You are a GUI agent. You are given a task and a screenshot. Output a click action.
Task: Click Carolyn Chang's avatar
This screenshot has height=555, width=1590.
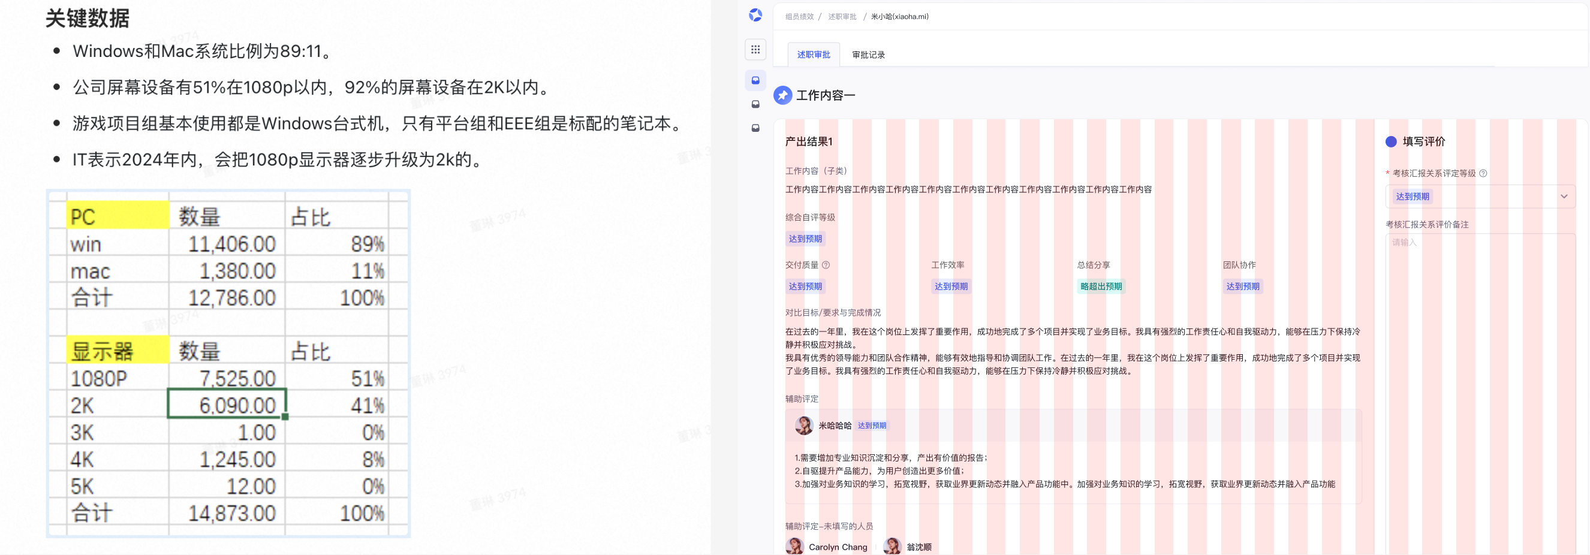(x=794, y=547)
